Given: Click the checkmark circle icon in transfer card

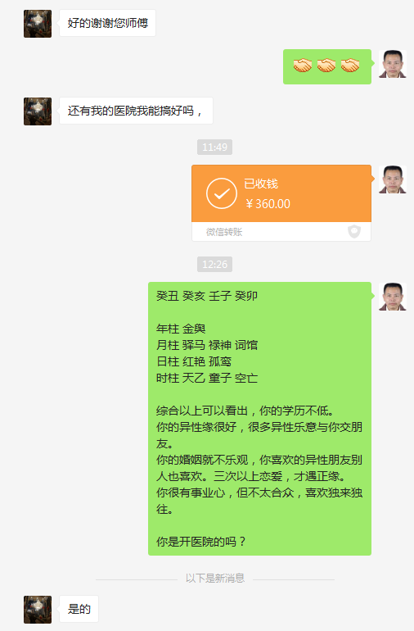Looking at the screenshot, I should pyautogui.click(x=222, y=193).
